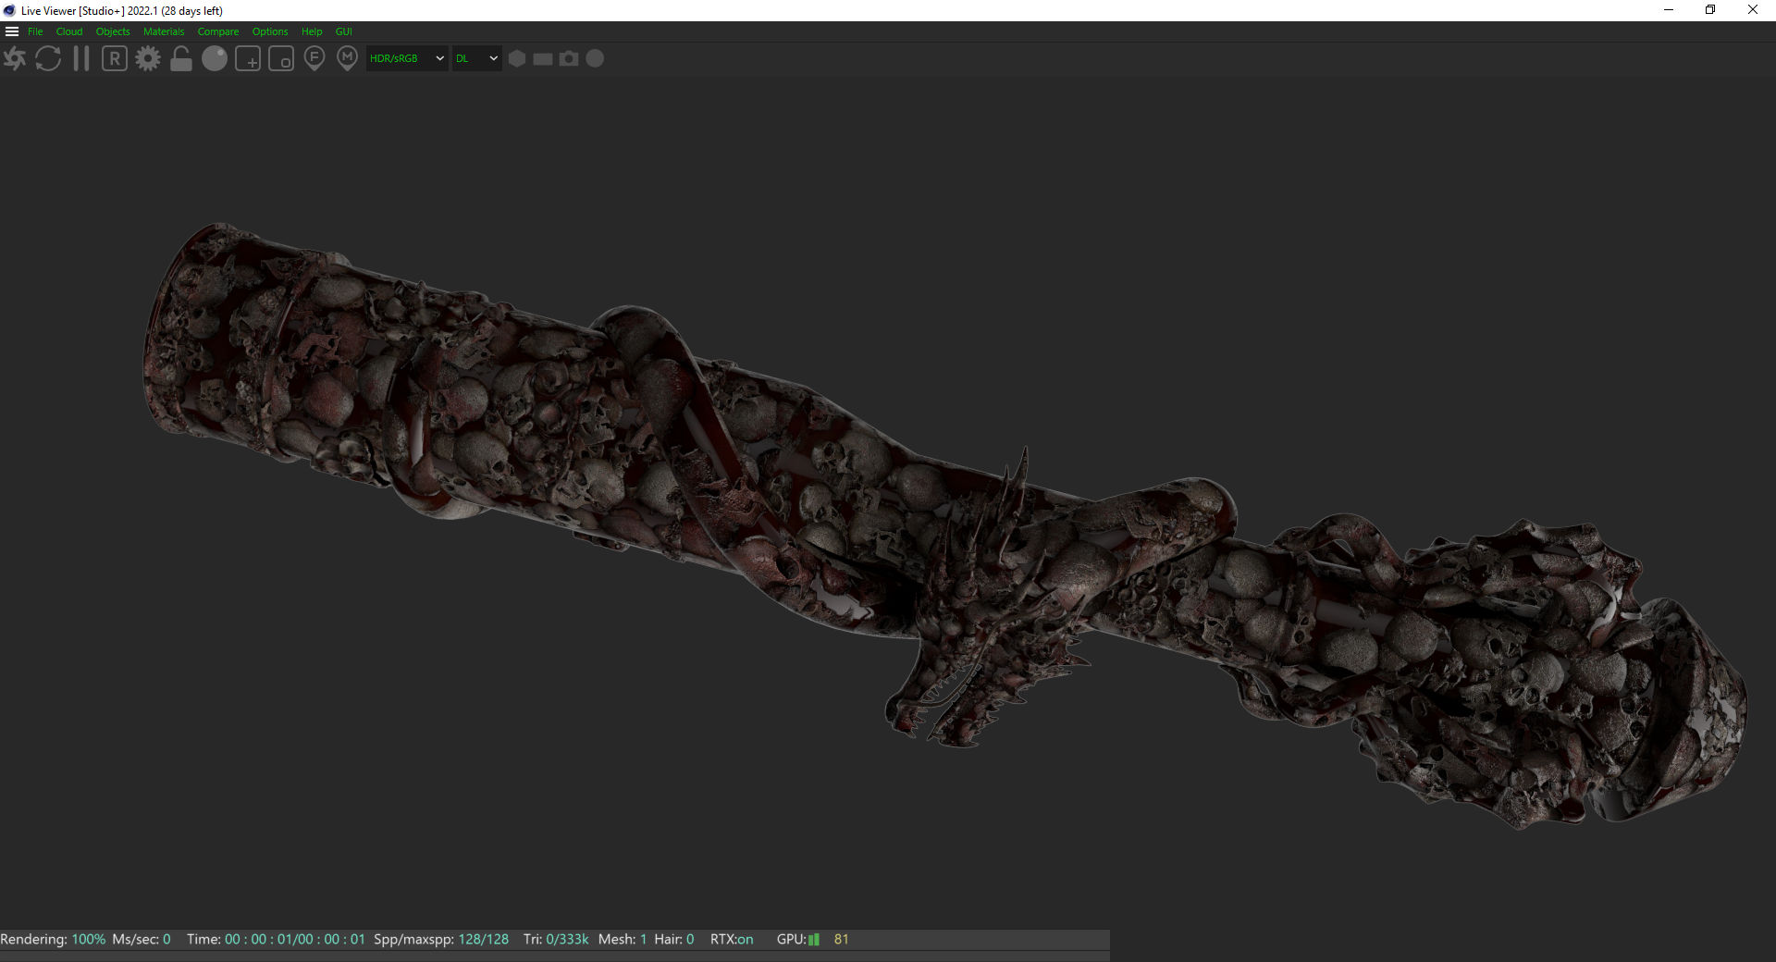
Task: Click the hexagon icon in toolbar
Action: [x=517, y=58]
